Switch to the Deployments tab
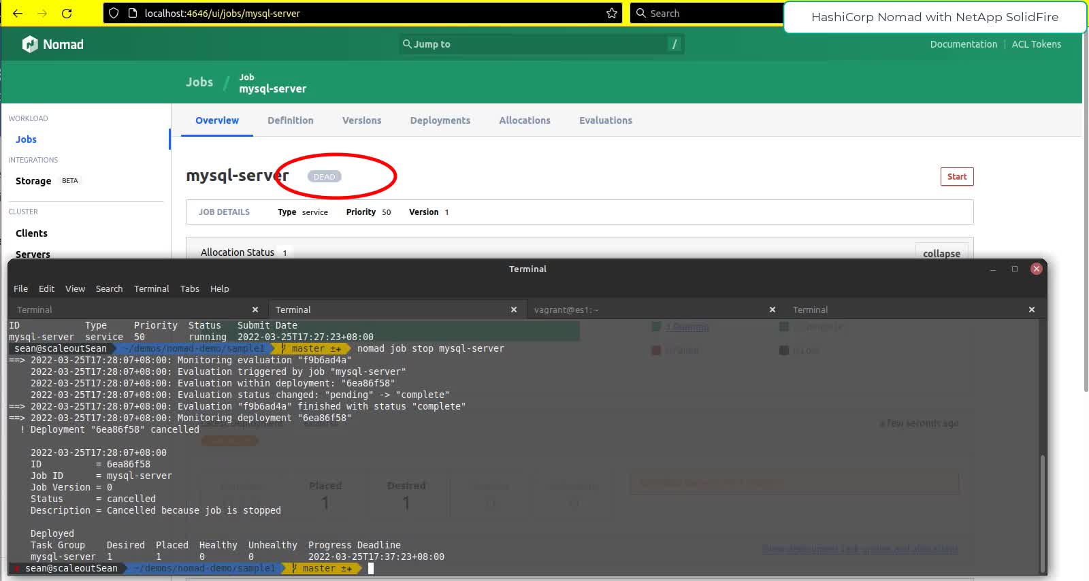Screen dimensions: 1089x581 tap(440, 120)
